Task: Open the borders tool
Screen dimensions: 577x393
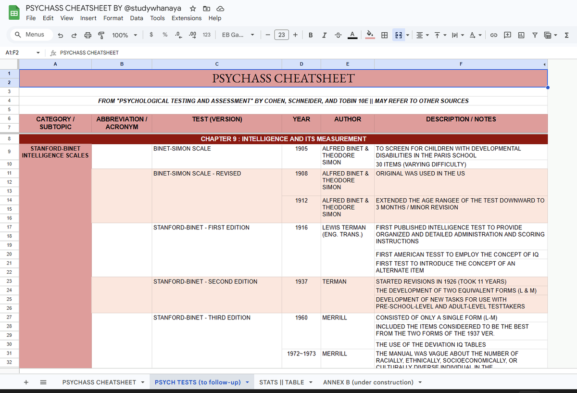Action: (x=385, y=35)
